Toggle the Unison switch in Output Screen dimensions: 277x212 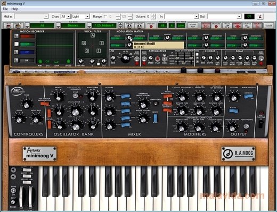tap(249, 96)
